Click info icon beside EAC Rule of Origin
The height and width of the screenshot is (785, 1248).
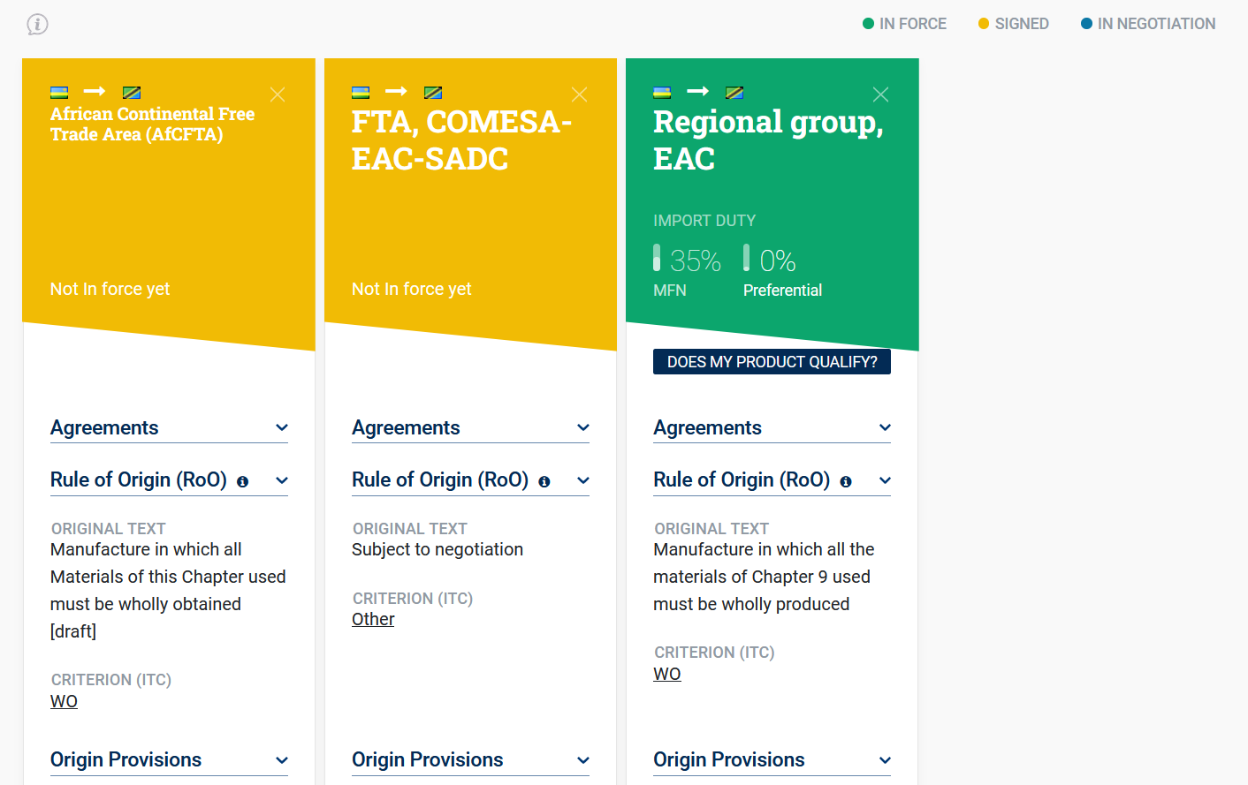(x=846, y=481)
